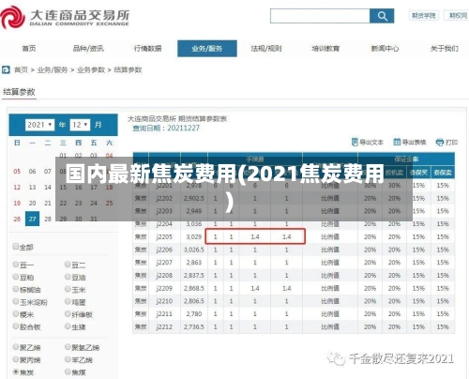Screen dimensions: 469x379
Task: Click settlement price 2,806.5 cell
Action: pyautogui.click(x=194, y=301)
